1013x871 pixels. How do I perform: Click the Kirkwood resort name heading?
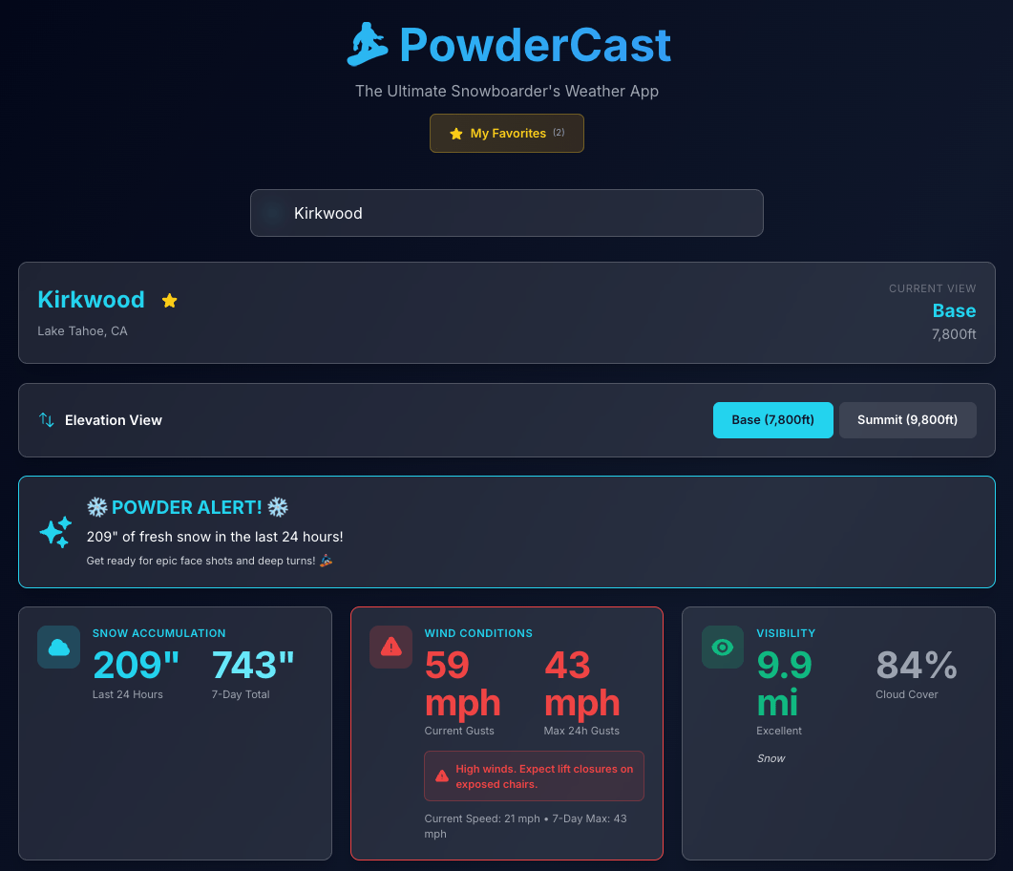tap(91, 300)
